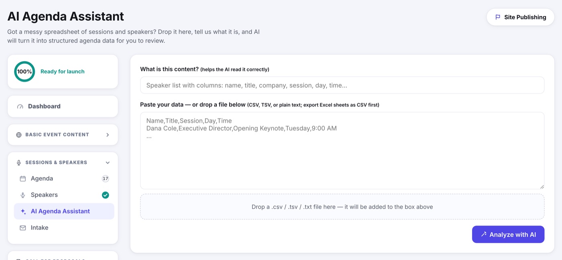
Task: Click inside the paste-your-data text area
Action: coord(342,151)
